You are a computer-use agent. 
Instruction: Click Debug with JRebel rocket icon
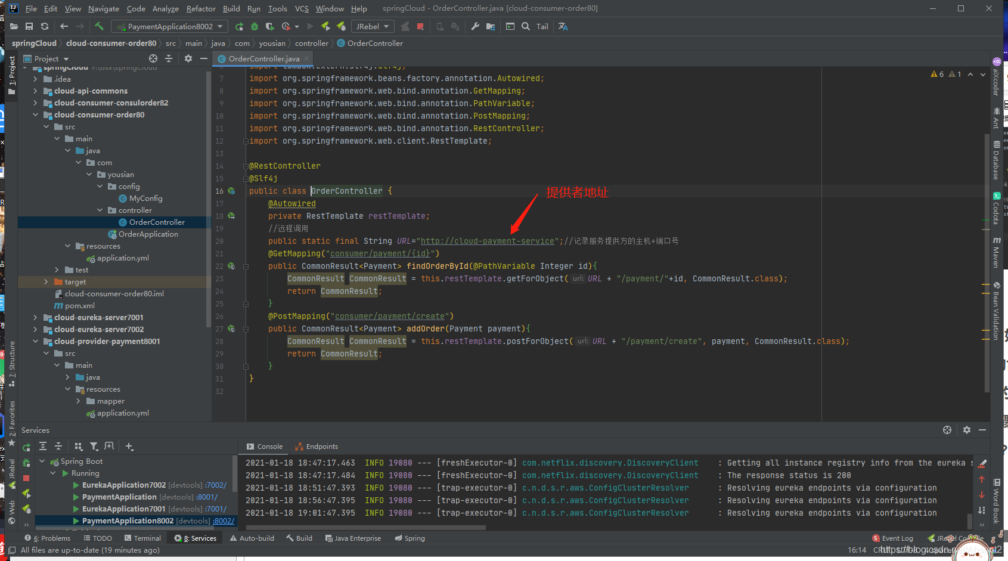coord(341,26)
